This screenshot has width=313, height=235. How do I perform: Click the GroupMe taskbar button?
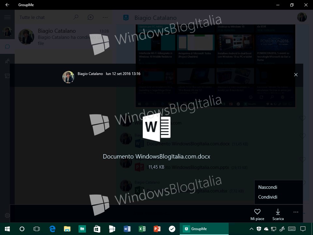click(x=204, y=229)
